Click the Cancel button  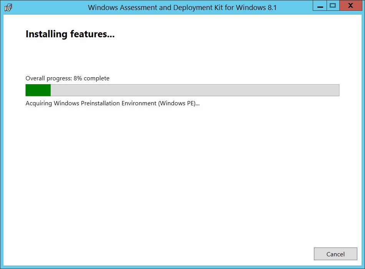click(x=335, y=254)
